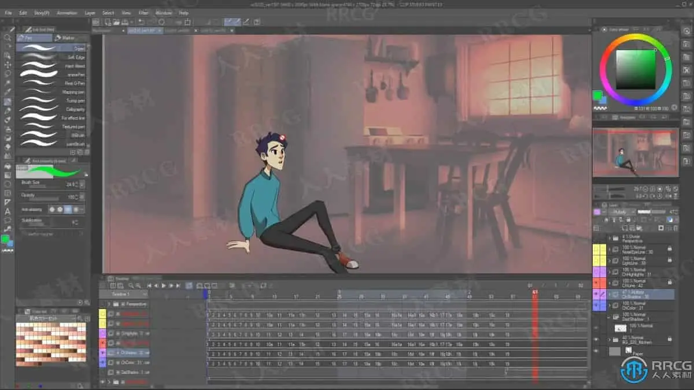Image resolution: width=694 pixels, height=390 pixels.
Task: Click the main green color swatch
Action: click(x=596, y=95)
